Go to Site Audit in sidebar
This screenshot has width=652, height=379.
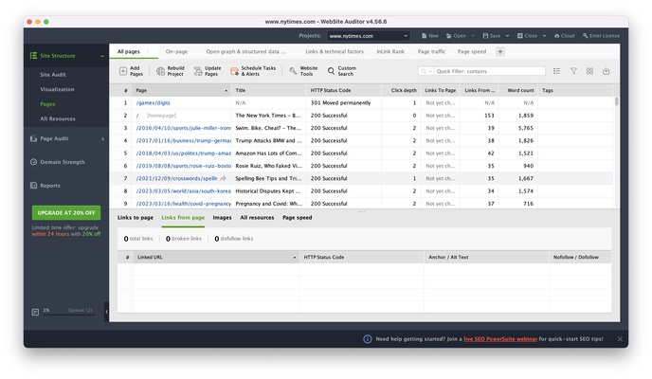(x=53, y=75)
